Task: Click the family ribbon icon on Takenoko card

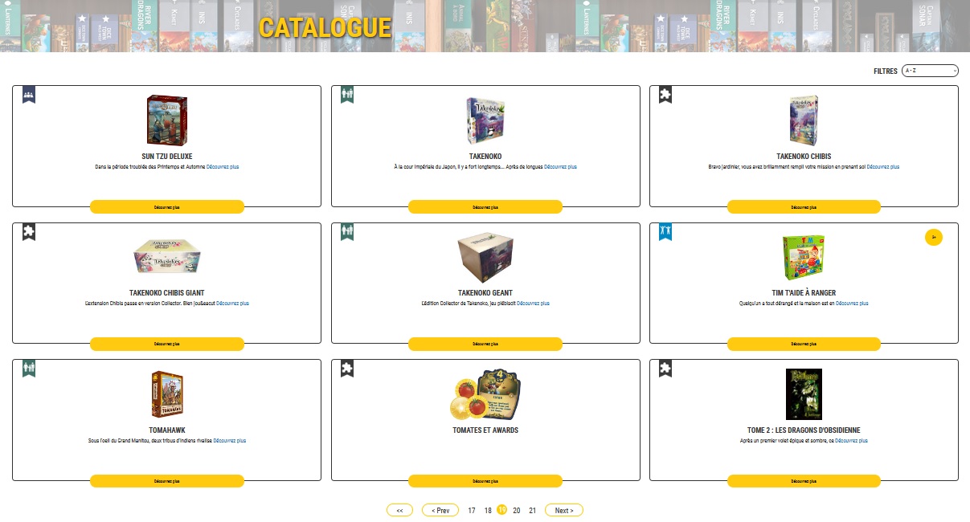Action: (x=347, y=94)
